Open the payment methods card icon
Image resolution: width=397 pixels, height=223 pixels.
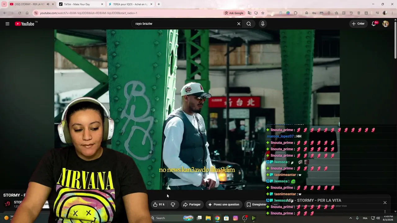pyautogui.click(x=321, y=13)
